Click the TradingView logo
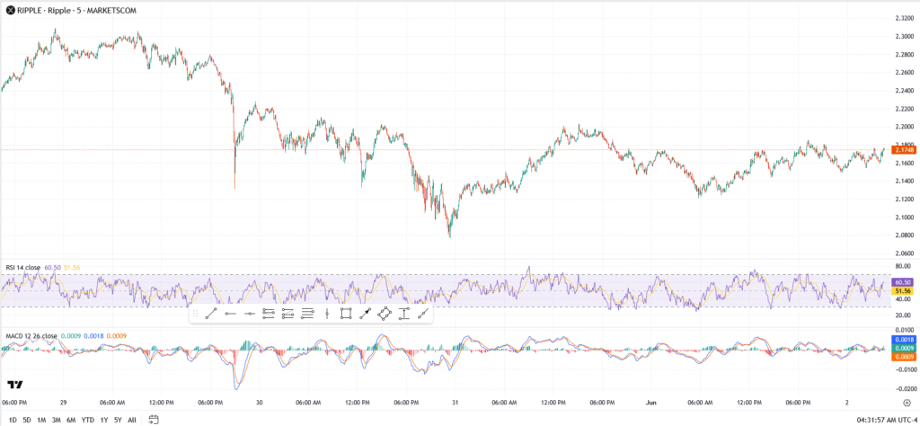This screenshot has height=426, width=920. (13, 385)
